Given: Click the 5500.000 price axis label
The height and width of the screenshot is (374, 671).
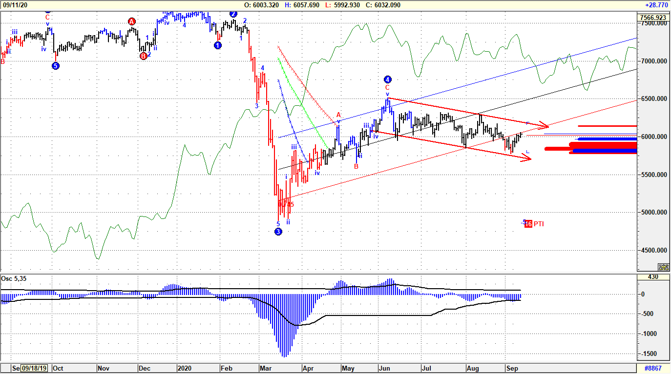Looking at the screenshot, I should (x=654, y=175).
